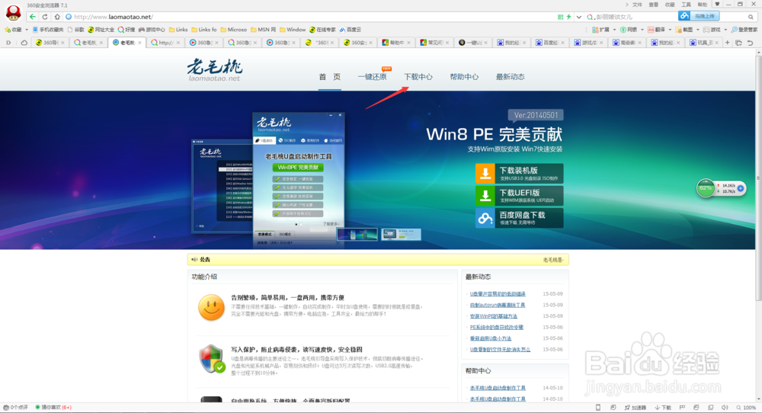
Task: Close the active 老毛桃 browser tab
Action: (139, 43)
